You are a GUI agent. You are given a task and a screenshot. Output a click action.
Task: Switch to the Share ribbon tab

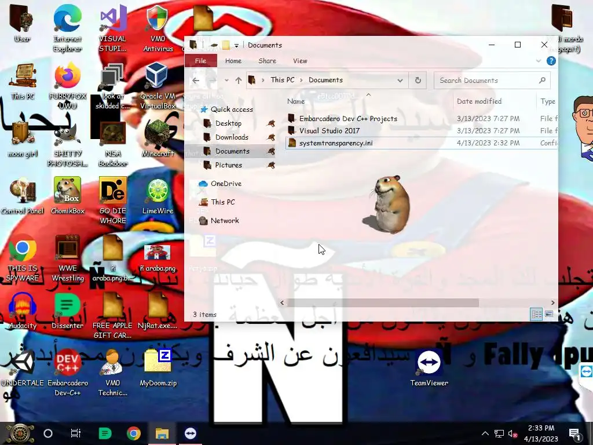click(267, 60)
